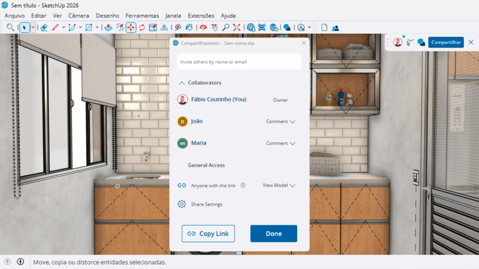Collapse the Collaborators section
Viewport: 479px width, 269px height.
click(x=182, y=83)
